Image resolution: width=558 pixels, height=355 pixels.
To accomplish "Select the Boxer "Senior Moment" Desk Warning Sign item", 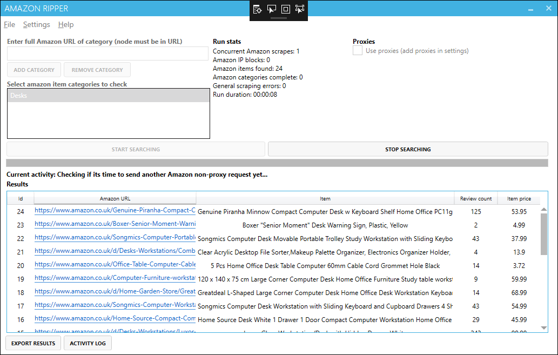I will point(325,225).
